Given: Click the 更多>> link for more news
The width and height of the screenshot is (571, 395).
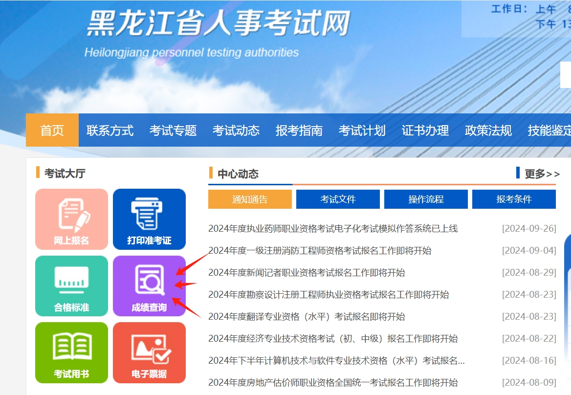Looking at the screenshot, I should tap(542, 174).
